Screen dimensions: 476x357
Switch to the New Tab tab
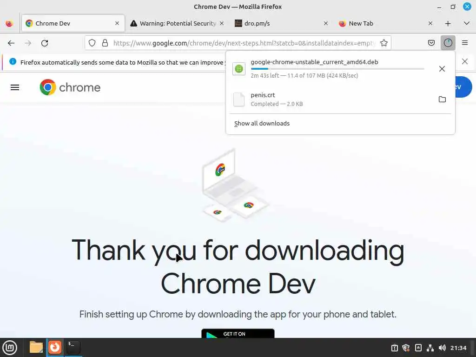coord(386,23)
